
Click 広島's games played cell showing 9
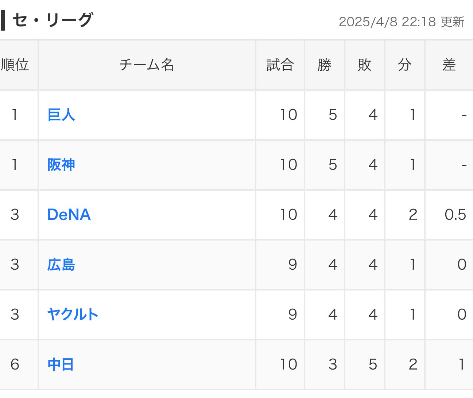pyautogui.click(x=292, y=265)
